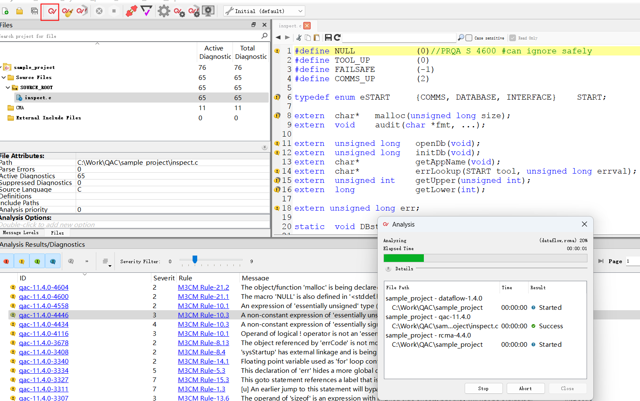
Task: Click the reload arrow icon in editor
Action: click(337, 38)
